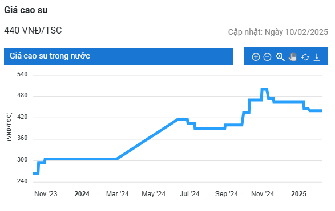The height and width of the screenshot is (211, 335).
Task: Click the Cập nhật date label
Action: tap(278, 32)
